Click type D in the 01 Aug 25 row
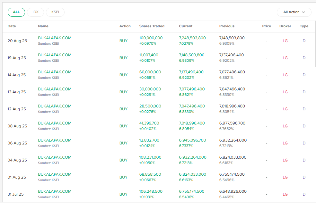Image resolution: width=316 pixels, height=203 pixels. 304,177
